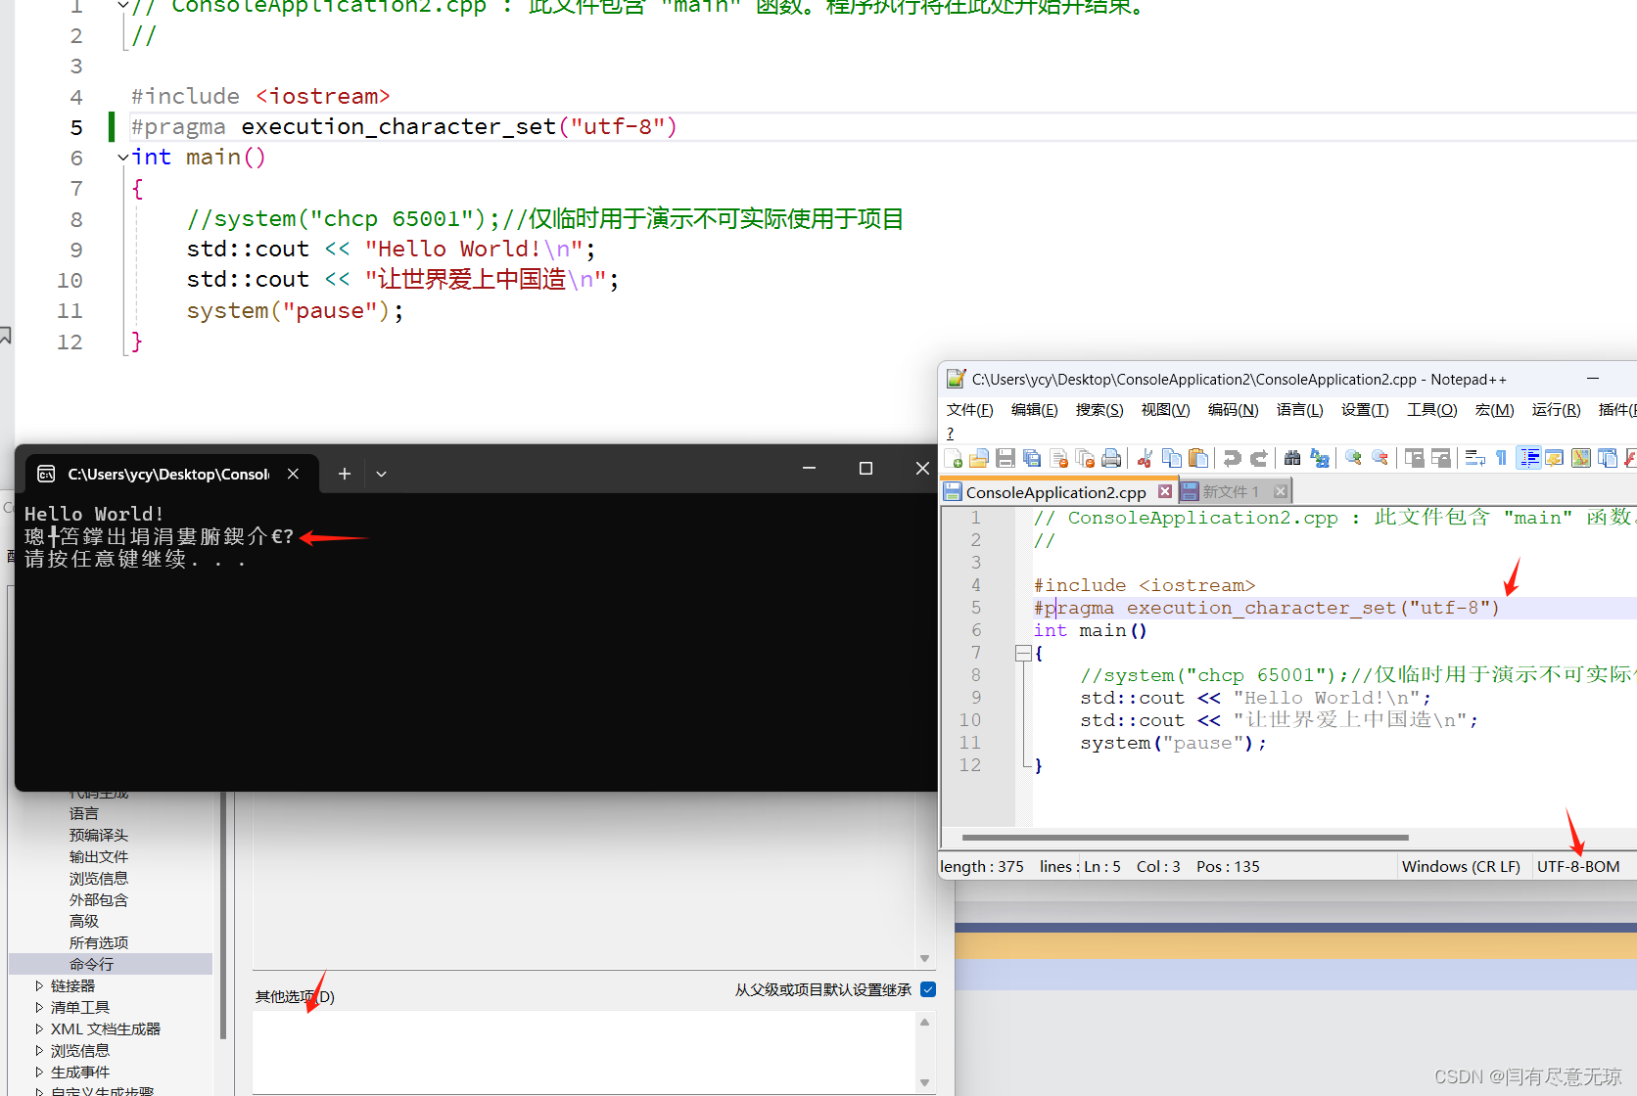
Task: Undo the last edit via toolbar icon
Action: click(1233, 457)
